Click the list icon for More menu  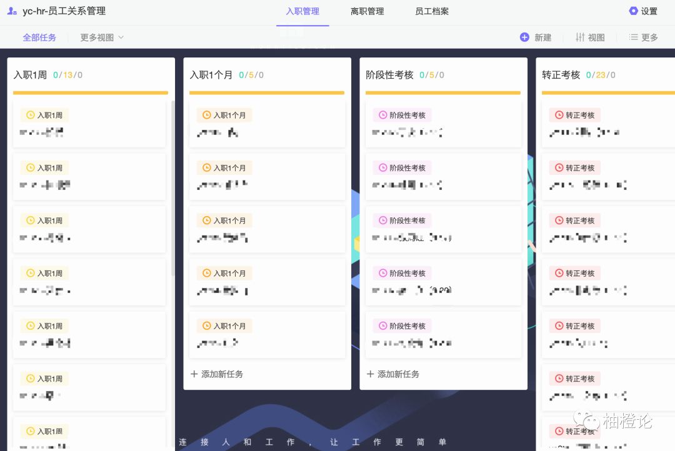[633, 37]
